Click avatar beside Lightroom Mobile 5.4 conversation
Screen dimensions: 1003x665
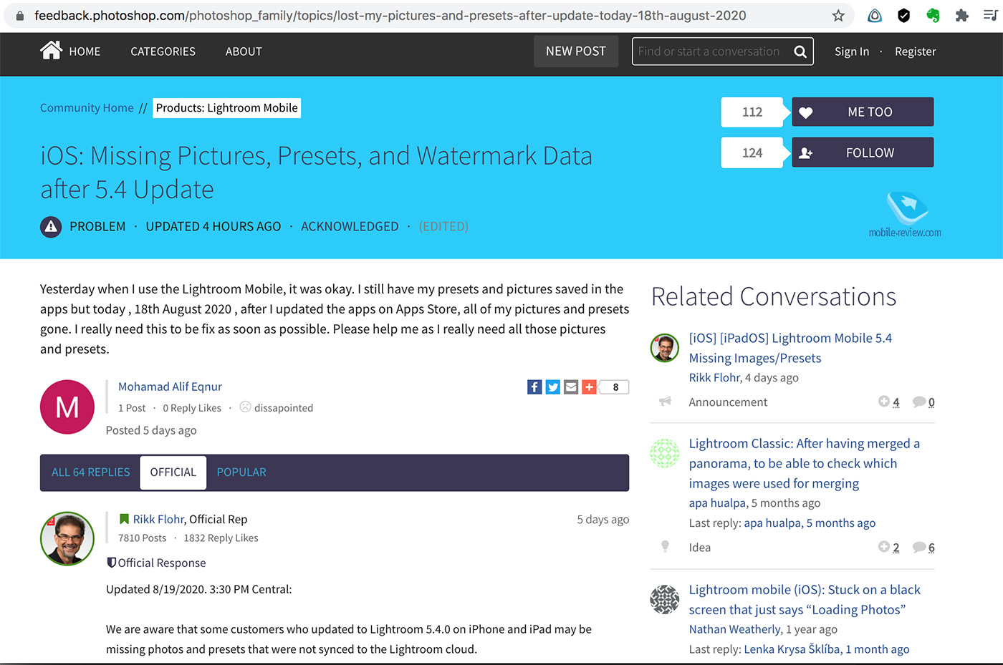[x=664, y=348]
